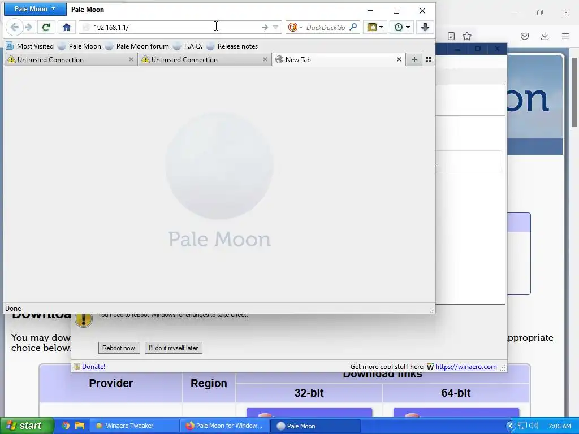579x434 pixels.
Task: Go back with the Pale Moon back arrow
Action: (14, 27)
